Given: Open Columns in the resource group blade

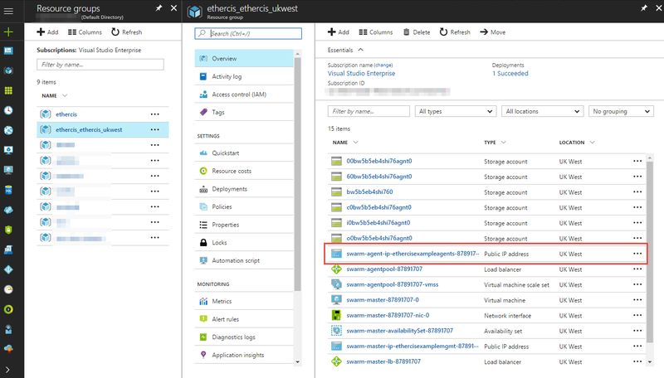Looking at the screenshot, I should coord(376,32).
